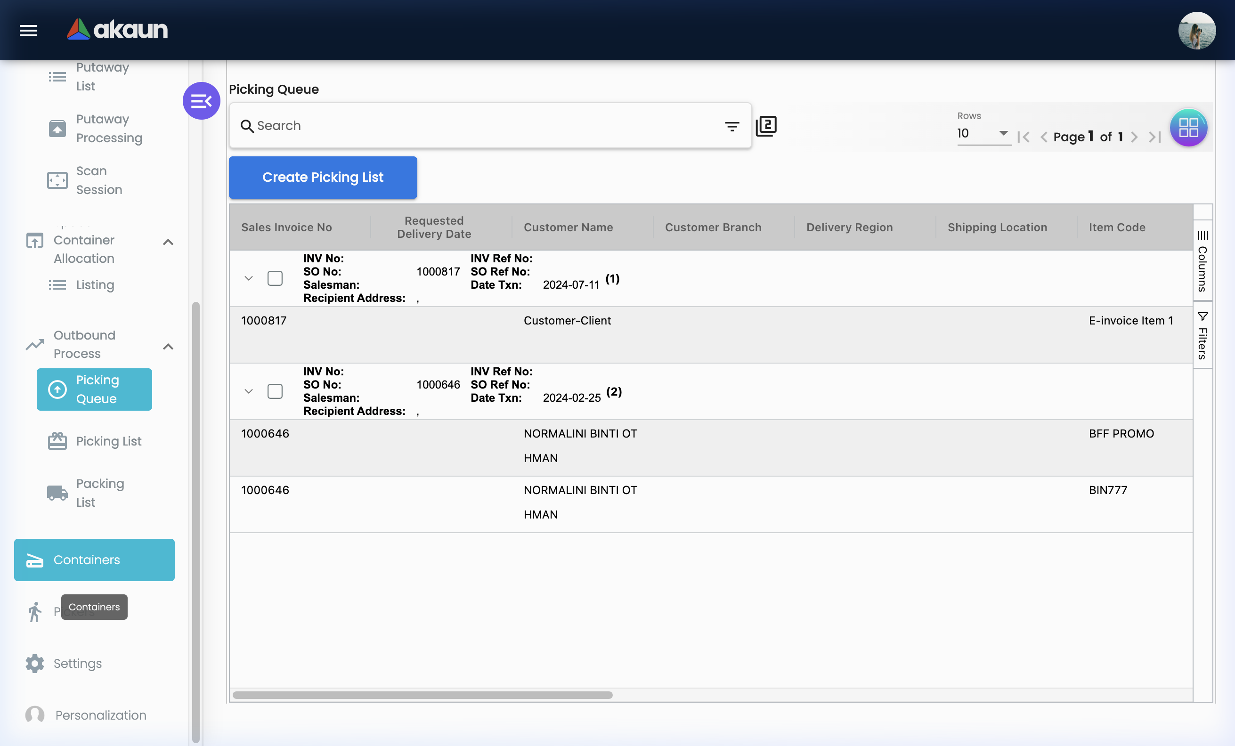
Task: Open the hamburger menu in the header
Action: [x=28, y=31]
